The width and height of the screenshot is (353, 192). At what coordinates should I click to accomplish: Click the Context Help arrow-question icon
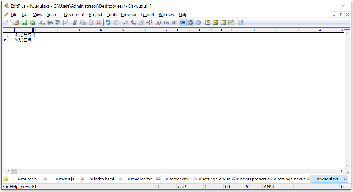pos(241,23)
